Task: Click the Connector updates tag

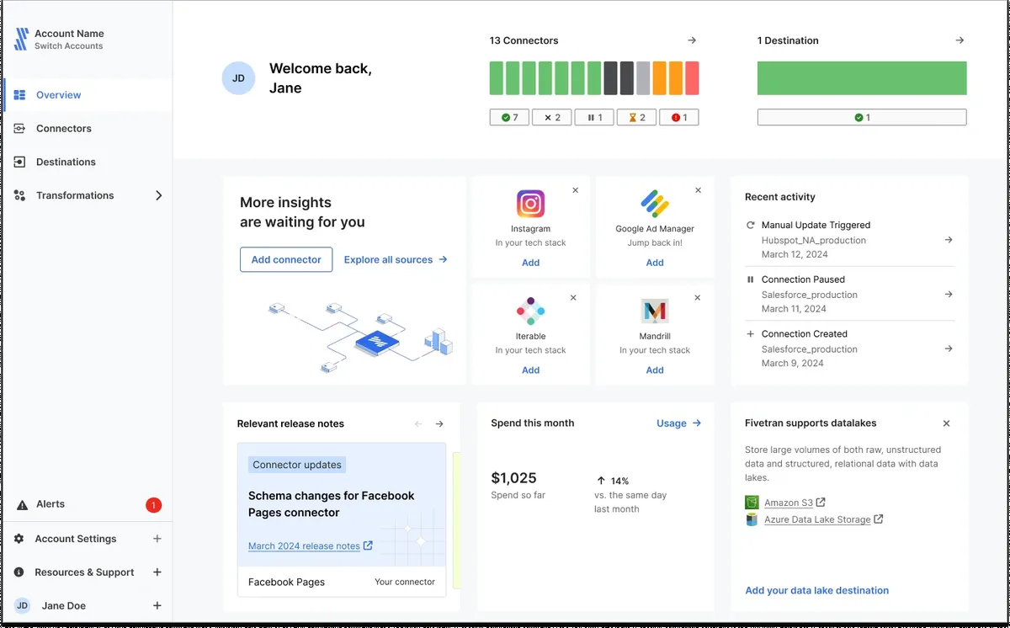Action: point(297,465)
